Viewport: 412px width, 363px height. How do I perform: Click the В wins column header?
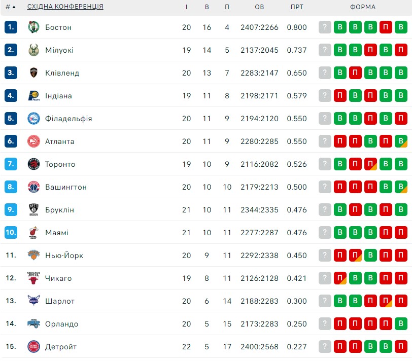coord(207,7)
